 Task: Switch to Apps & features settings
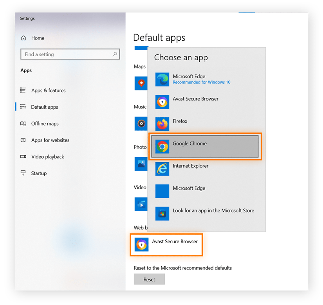point(48,90)
